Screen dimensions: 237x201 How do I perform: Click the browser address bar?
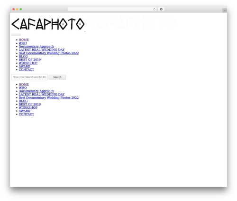pyautogui.click(x=112, y=10)
